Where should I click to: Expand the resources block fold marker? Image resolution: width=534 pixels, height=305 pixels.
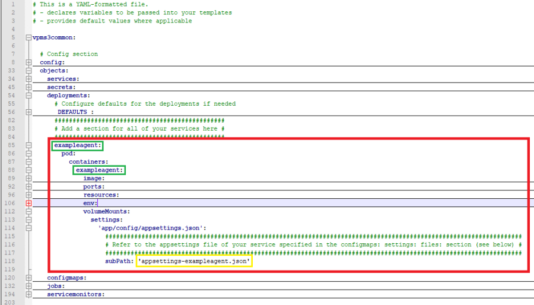click(28, 195)
